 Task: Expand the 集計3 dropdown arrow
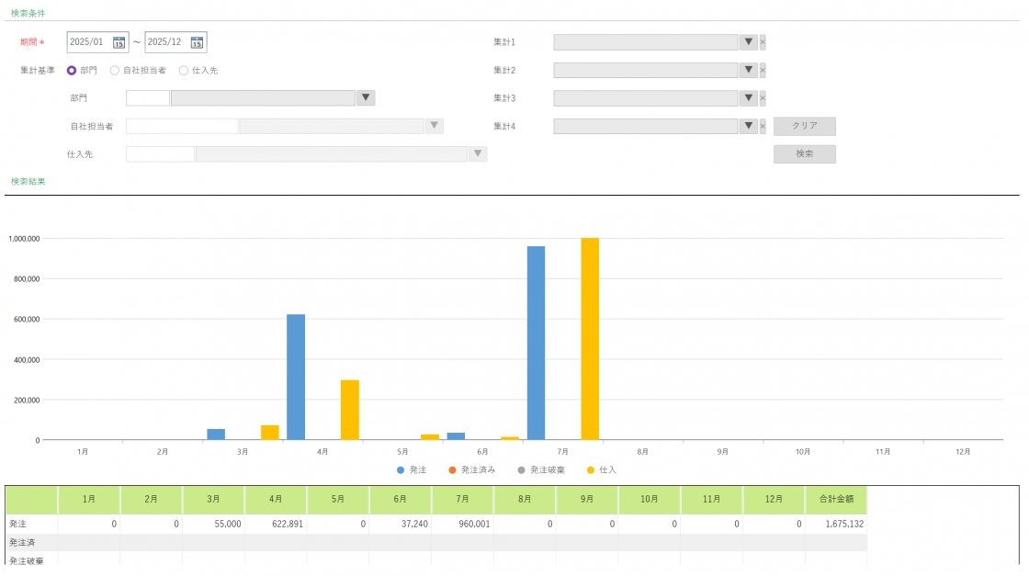click(748, 98)
